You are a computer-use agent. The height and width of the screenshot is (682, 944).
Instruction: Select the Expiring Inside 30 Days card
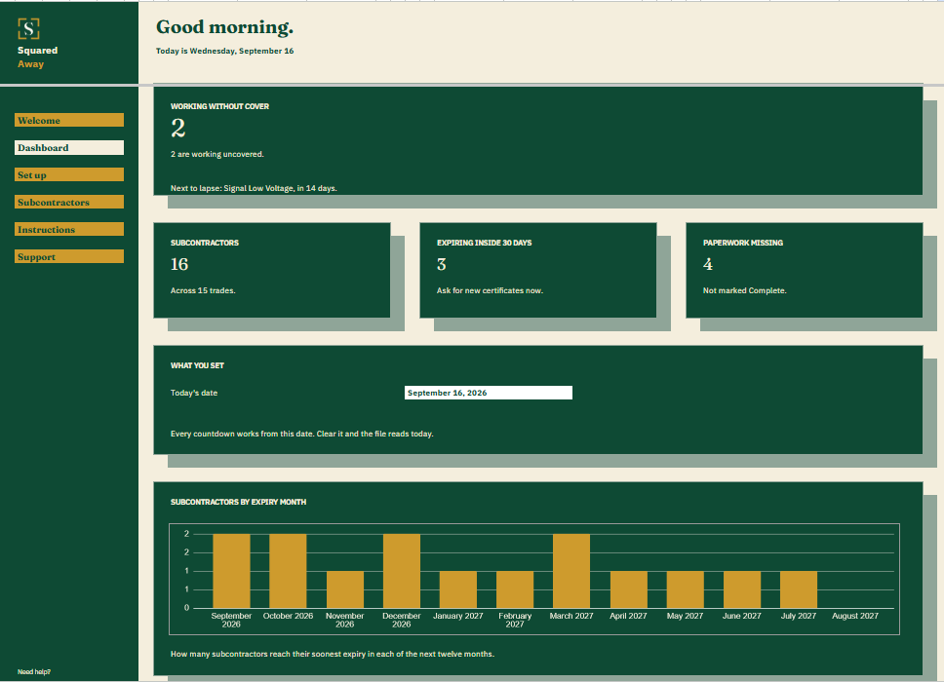coord(537,270)
